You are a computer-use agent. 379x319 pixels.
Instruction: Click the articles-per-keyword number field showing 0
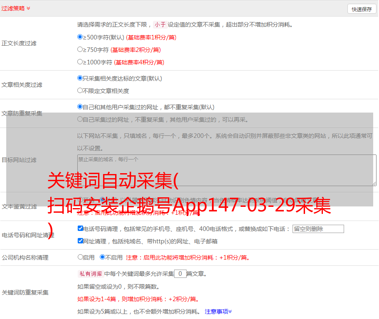click(180, 274)
